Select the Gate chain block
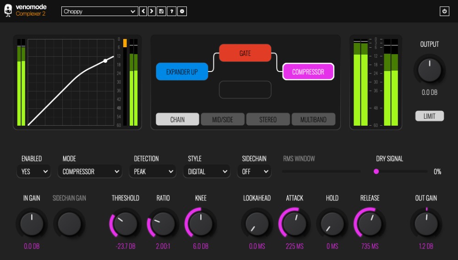The width and height of the screenshot is (458, 260). click(x=245, y=53)
